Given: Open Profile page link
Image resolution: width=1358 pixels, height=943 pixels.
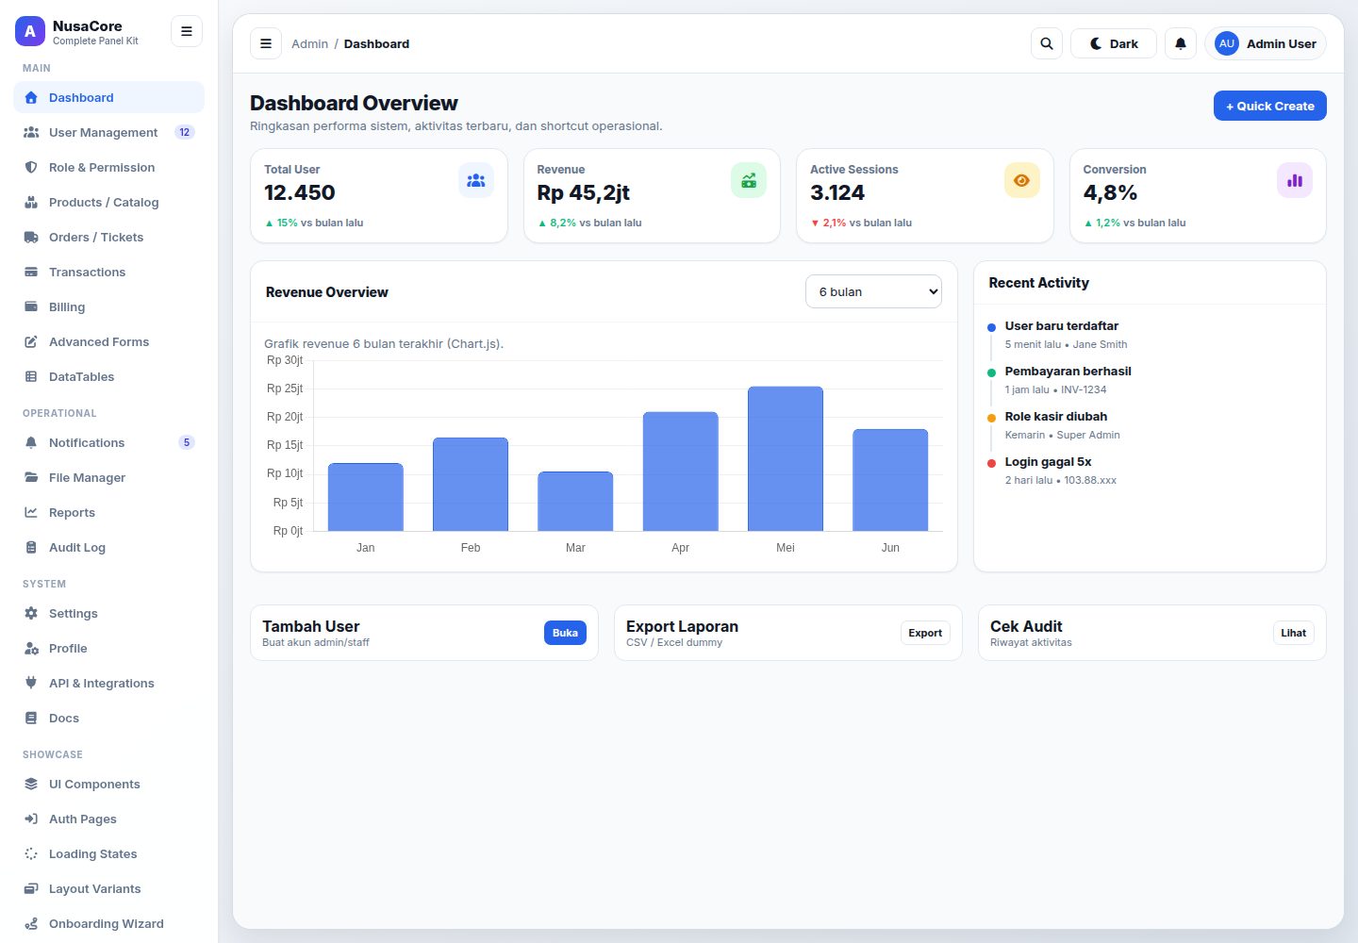Looking at the screenshot, I should (x=109, y=648).
